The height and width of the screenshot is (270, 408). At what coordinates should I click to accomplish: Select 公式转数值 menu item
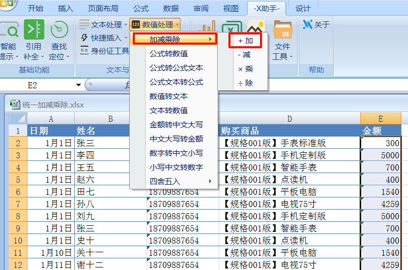168,54
